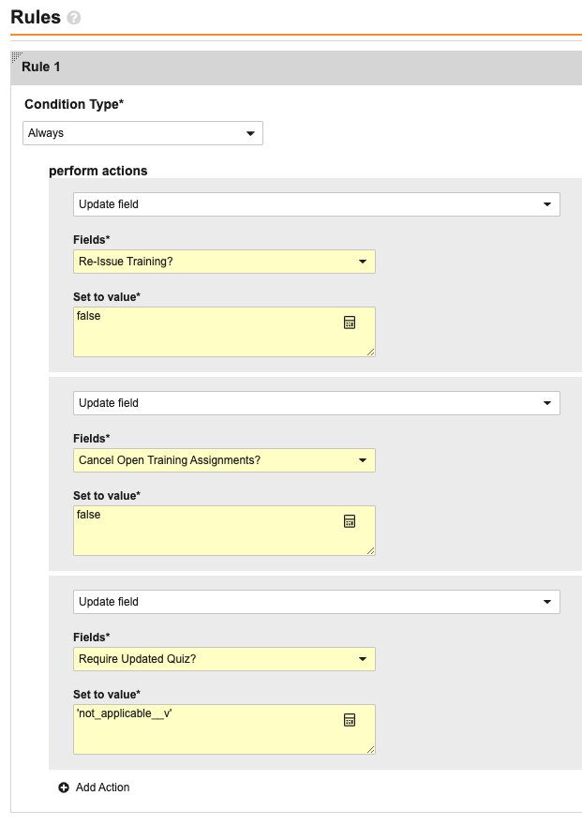Click the plus icon next to Add Action
This screenshot has height=825, width=582.
pos(64,787)
